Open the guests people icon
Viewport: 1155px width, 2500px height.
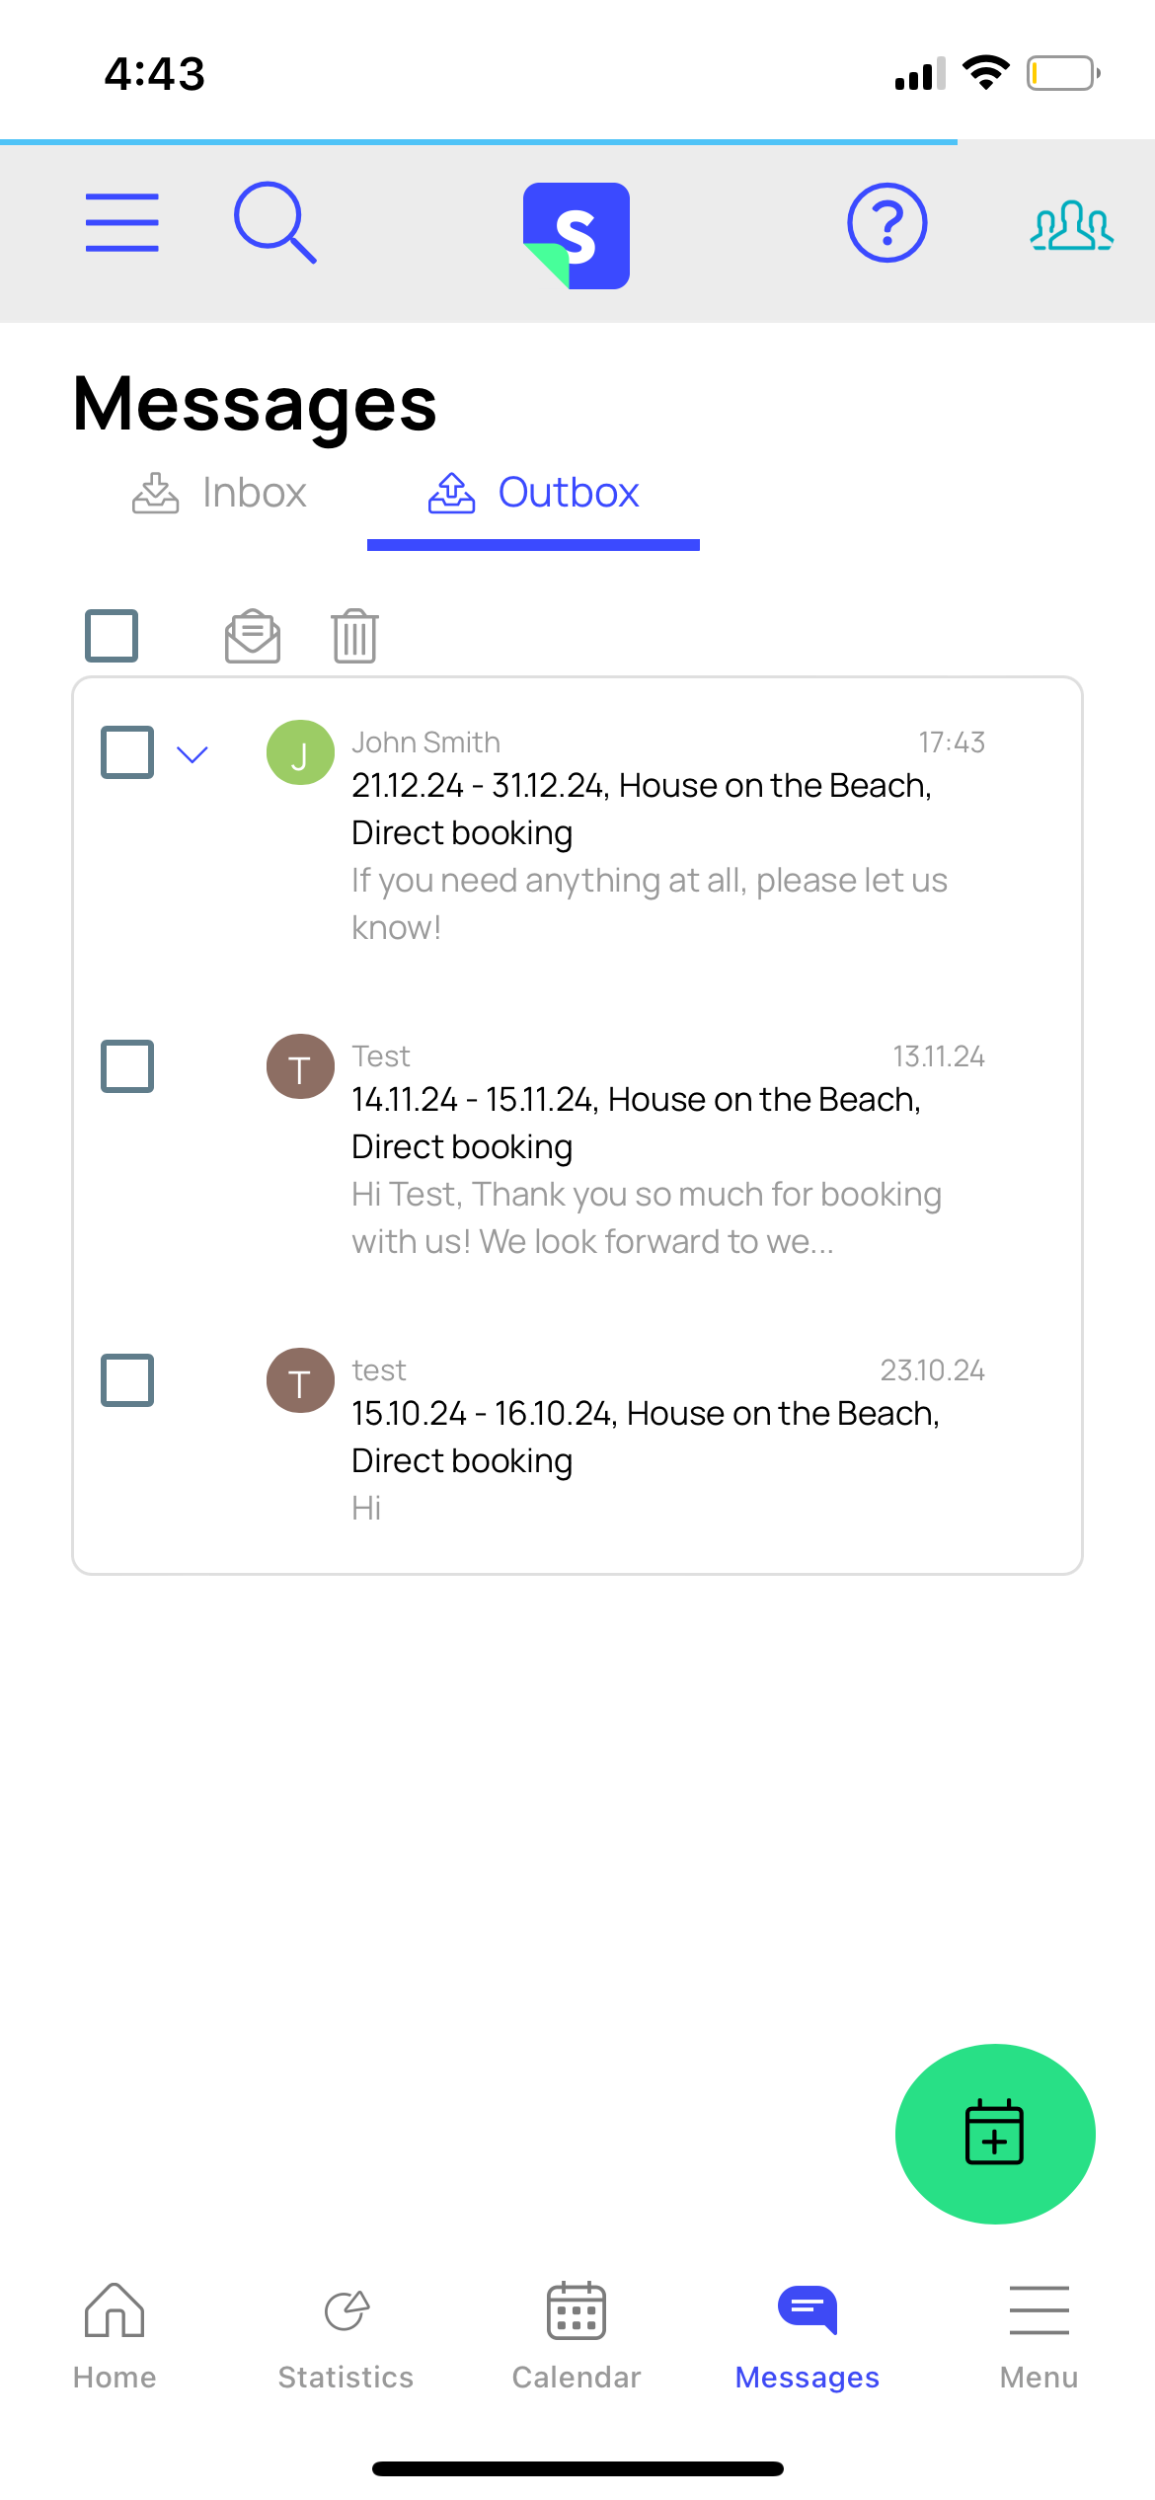(1071, 225)
